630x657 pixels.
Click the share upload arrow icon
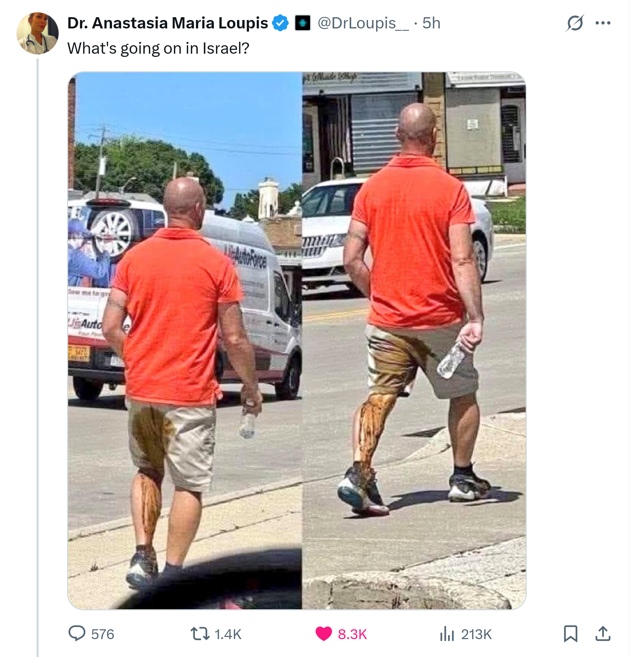click(x=603, y=634)
